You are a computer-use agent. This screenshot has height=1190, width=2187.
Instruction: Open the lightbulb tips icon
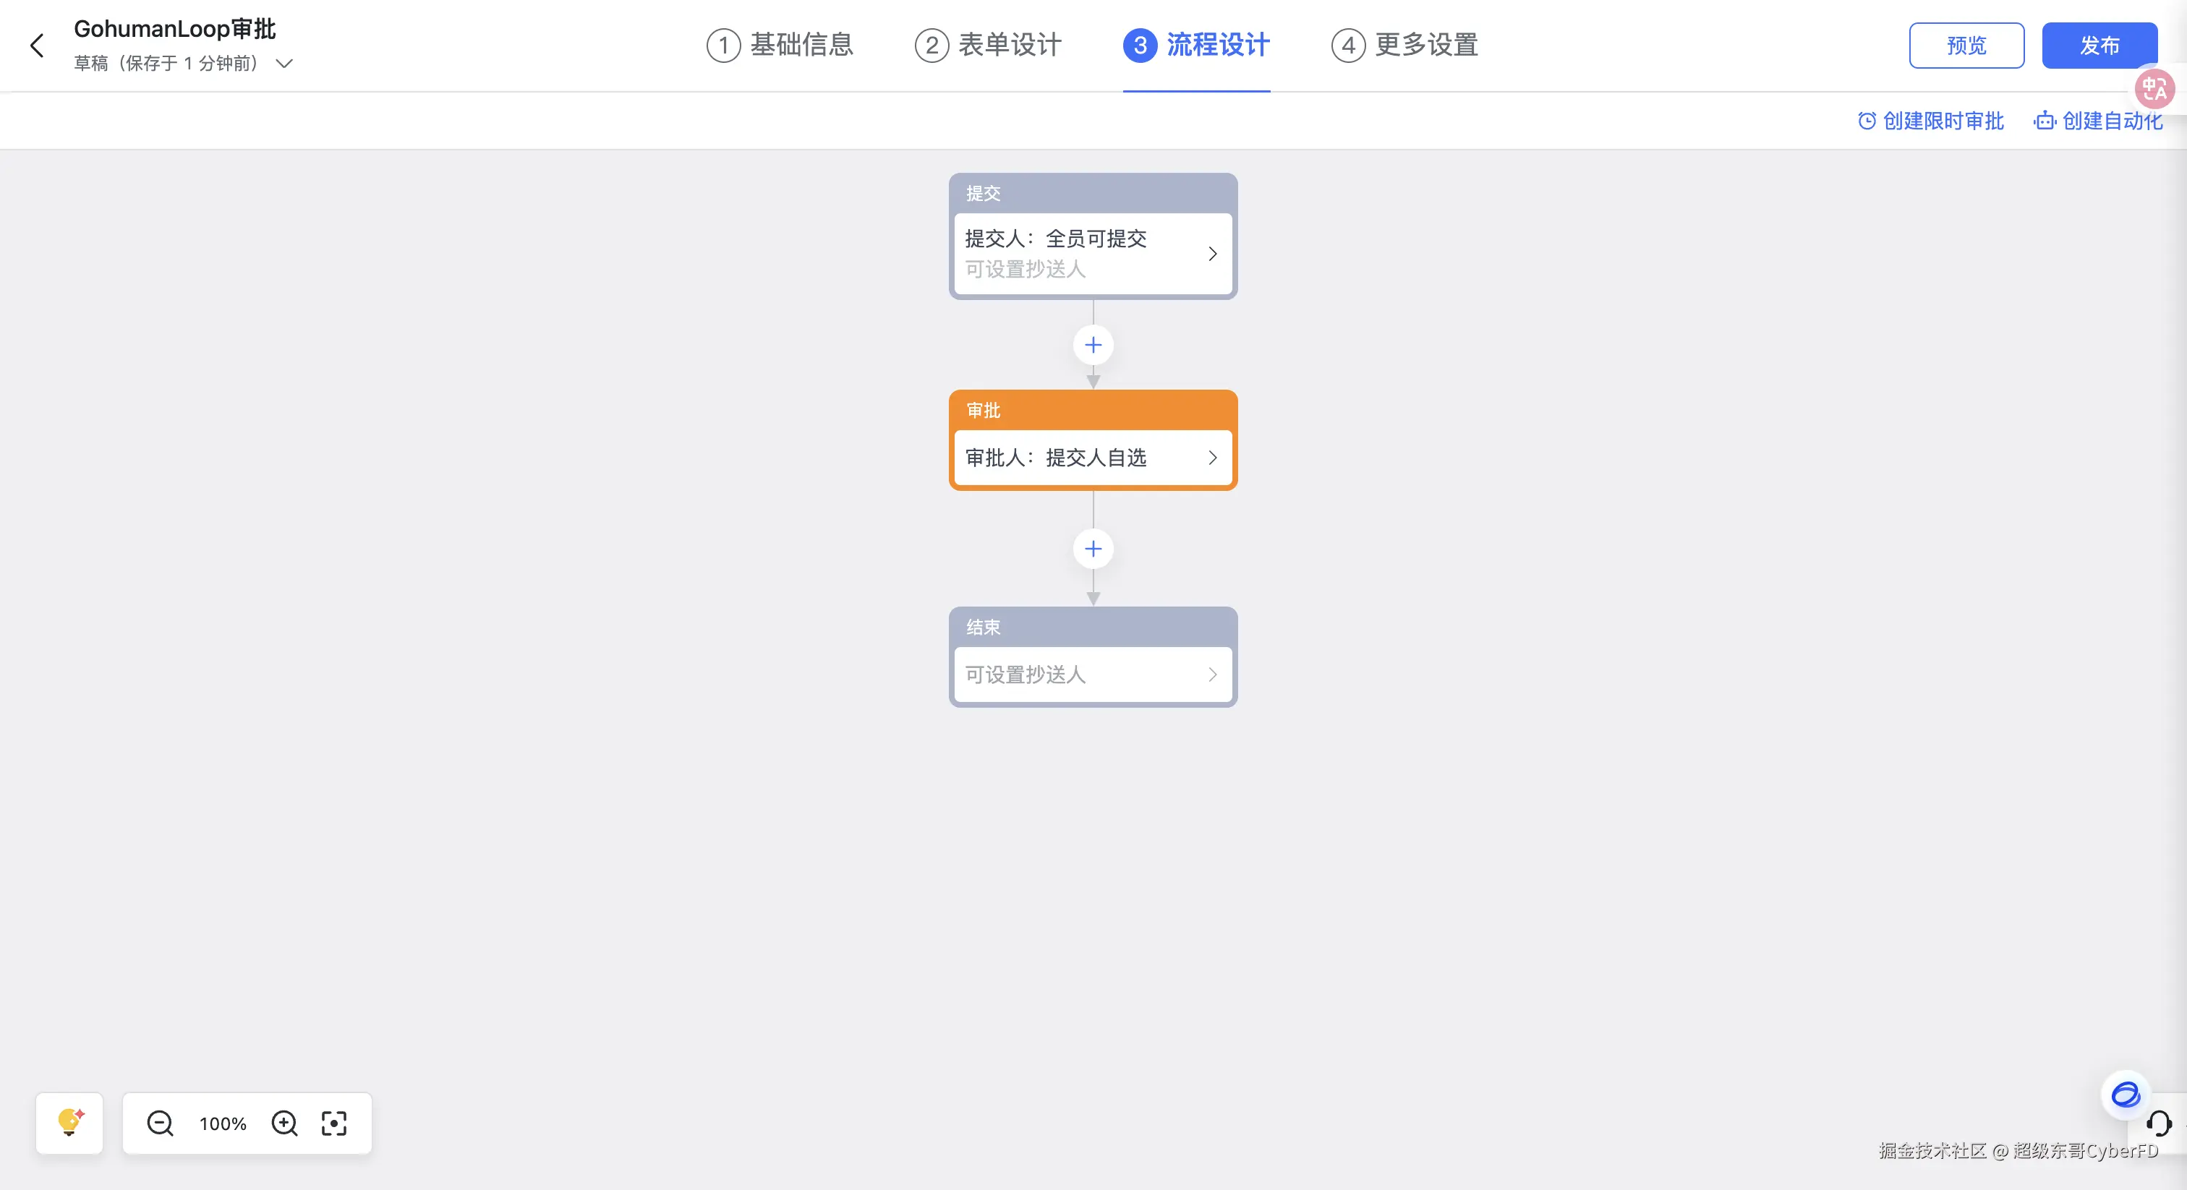(x=69, y=1123)
